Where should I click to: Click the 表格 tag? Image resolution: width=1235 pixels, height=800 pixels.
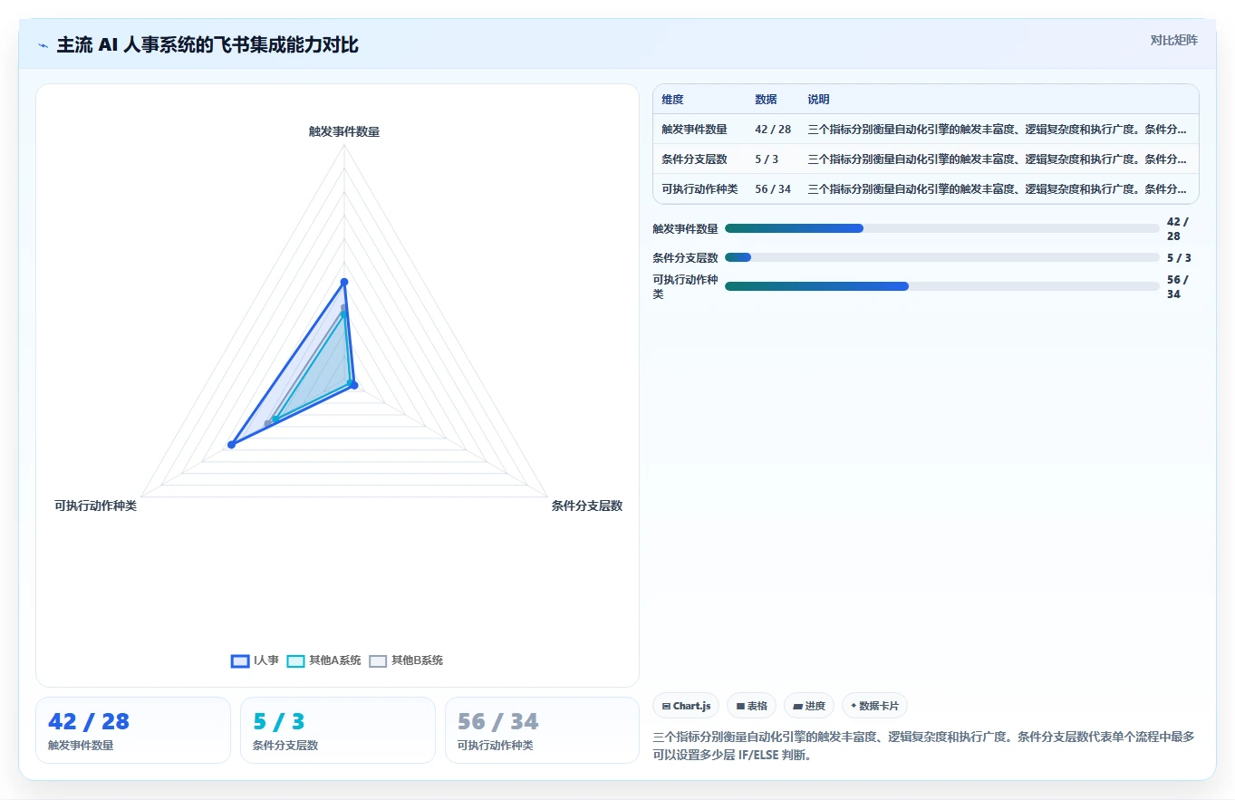751,706
